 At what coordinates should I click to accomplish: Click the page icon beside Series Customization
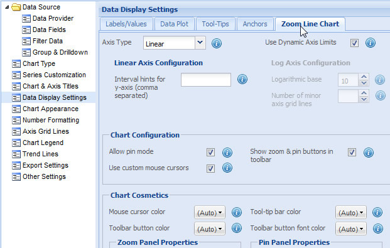click(16, 75)
